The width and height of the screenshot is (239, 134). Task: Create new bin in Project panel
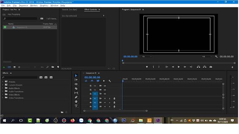point(53,67)
